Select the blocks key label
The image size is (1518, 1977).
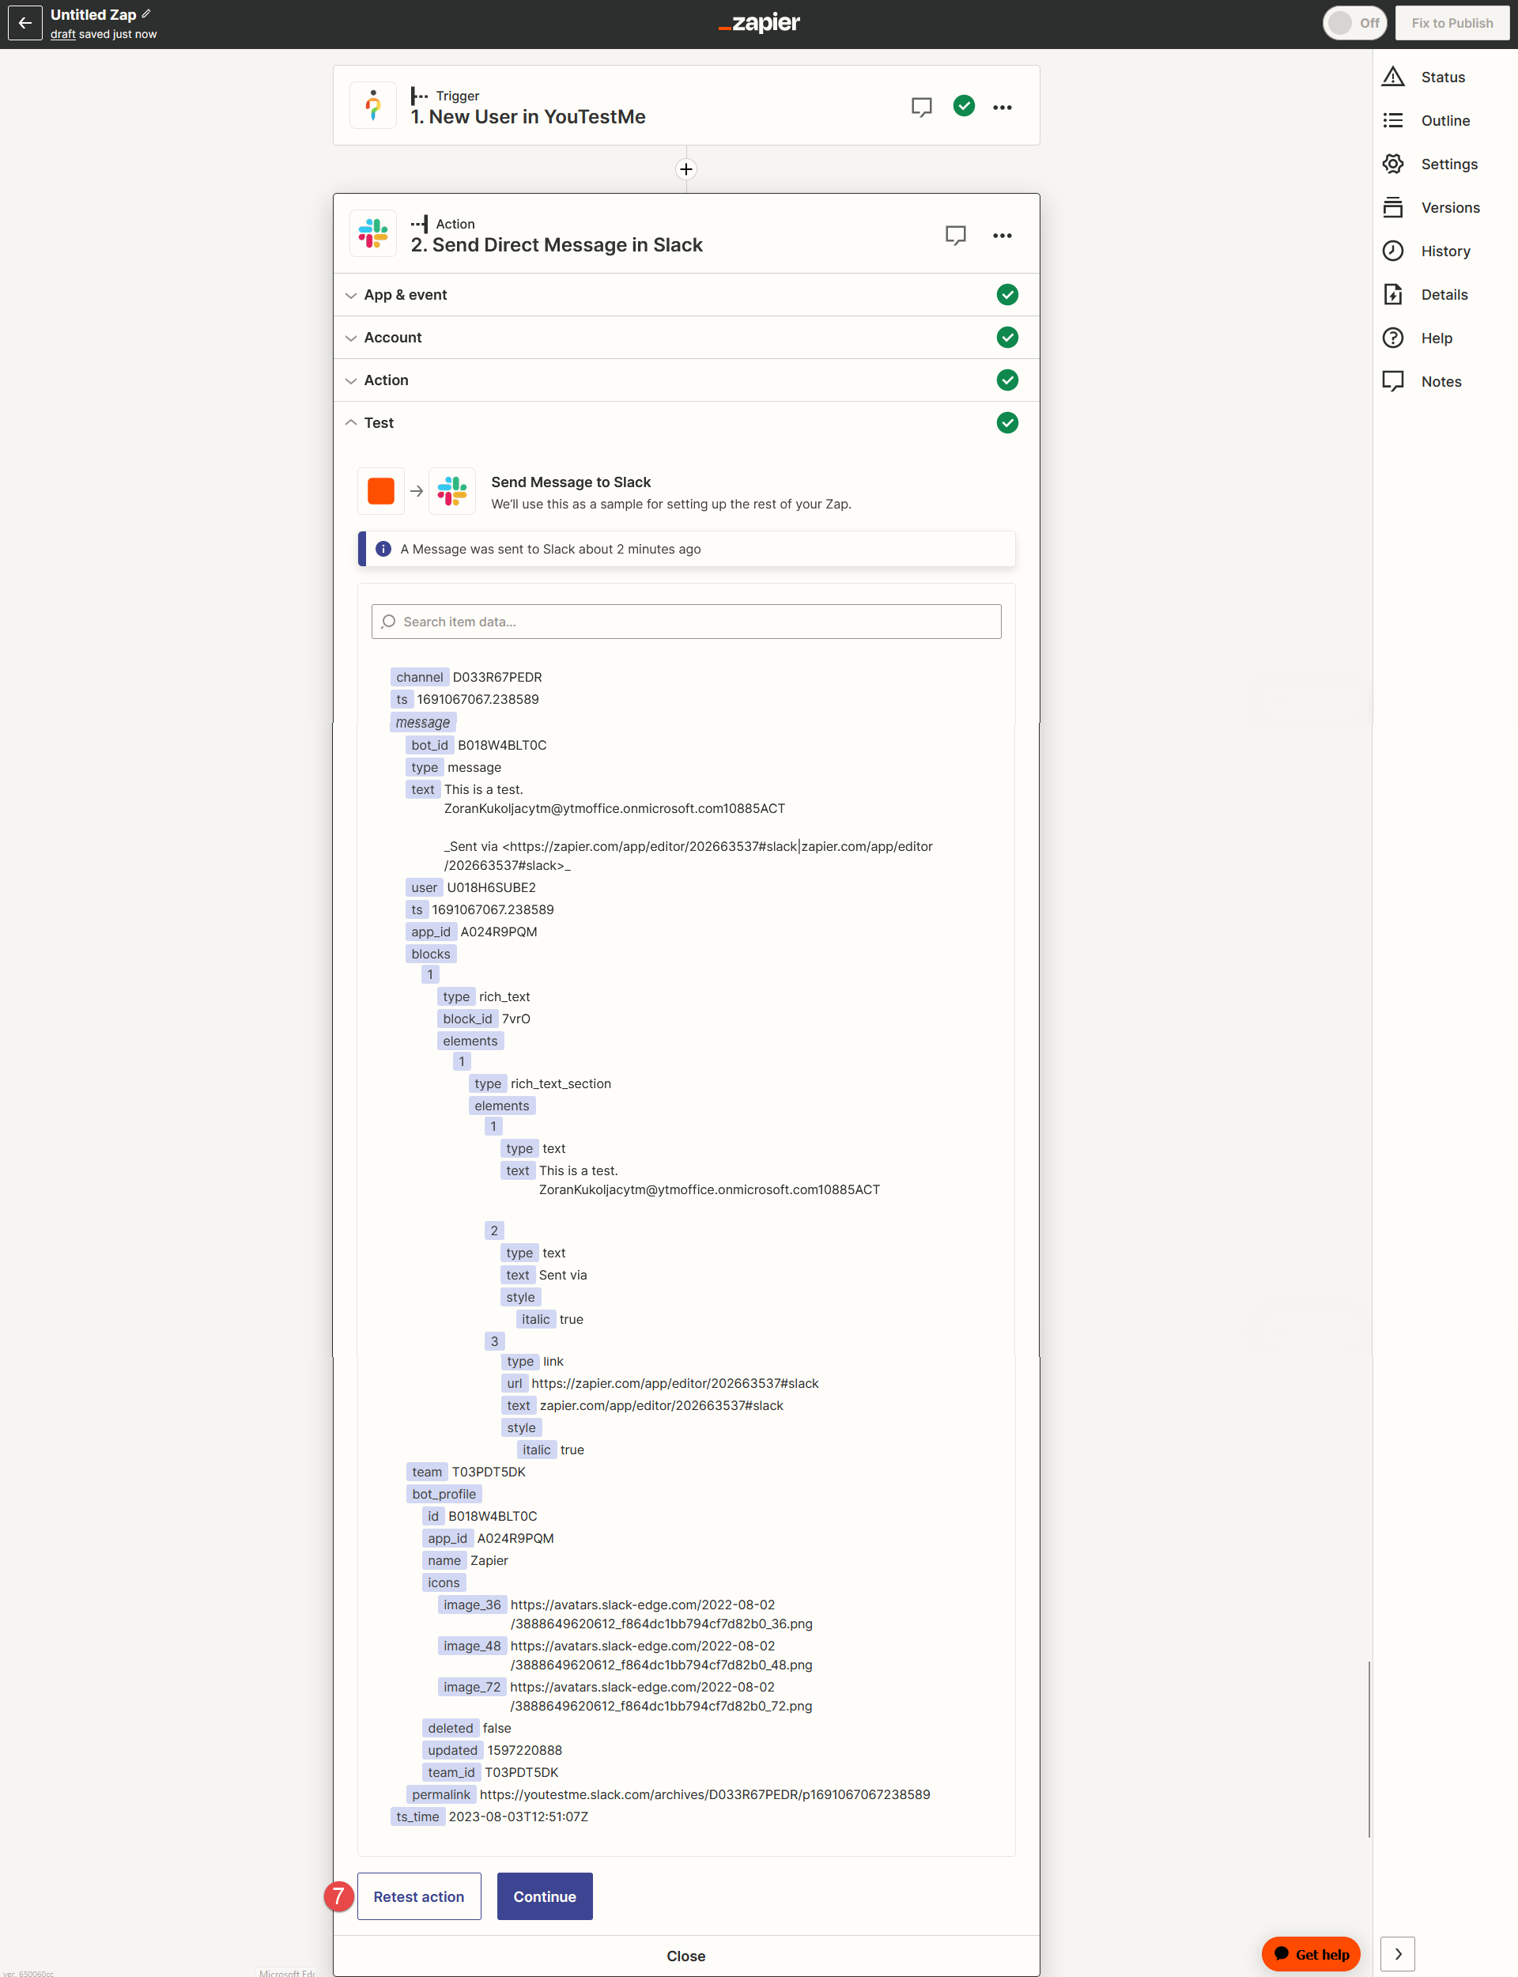point(431,953)
